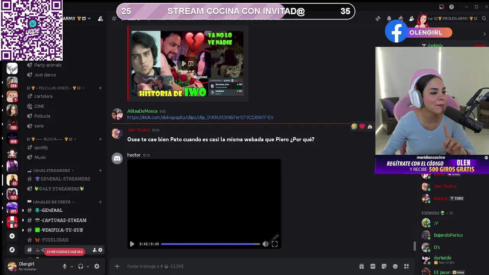Invite people to the selected channel

click(x=94, y=250)
